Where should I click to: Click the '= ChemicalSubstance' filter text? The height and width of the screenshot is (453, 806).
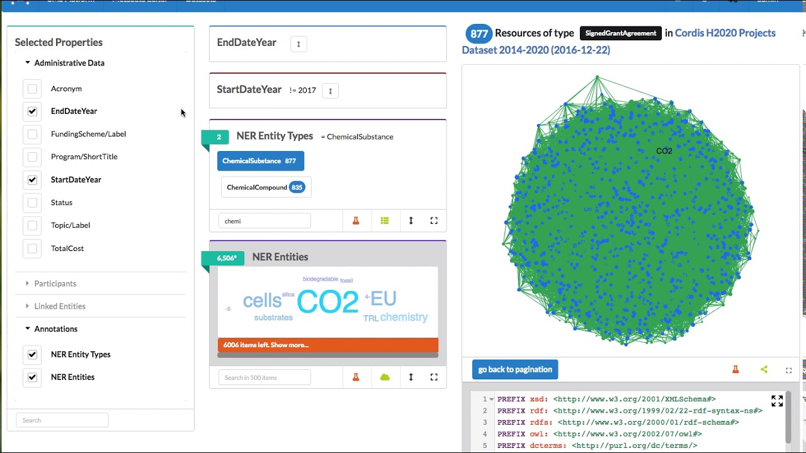357,137
